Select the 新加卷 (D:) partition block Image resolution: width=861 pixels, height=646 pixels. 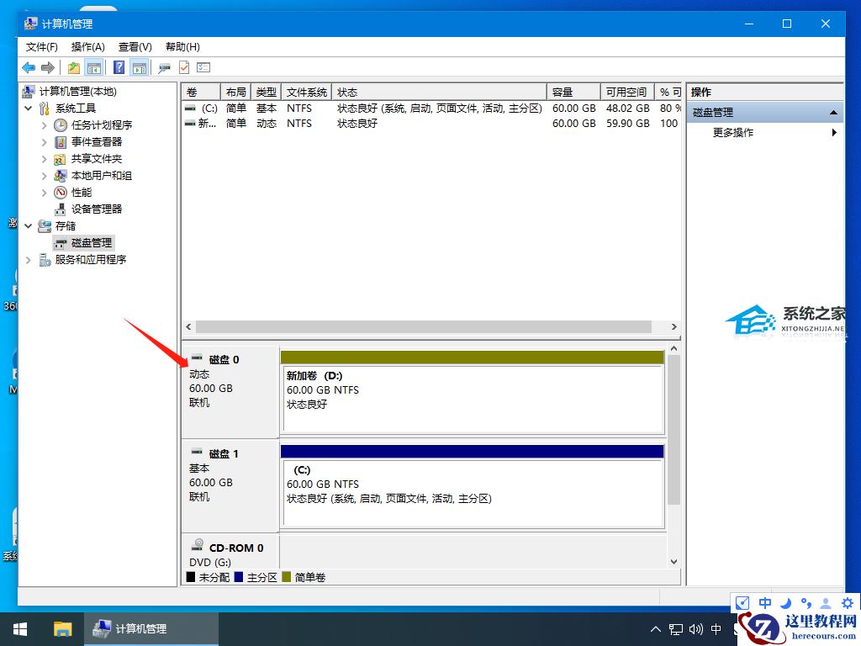473,393
